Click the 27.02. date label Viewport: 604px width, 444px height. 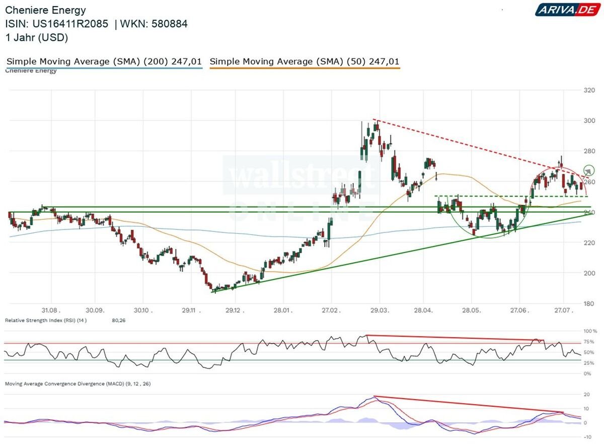coord(330,310)
